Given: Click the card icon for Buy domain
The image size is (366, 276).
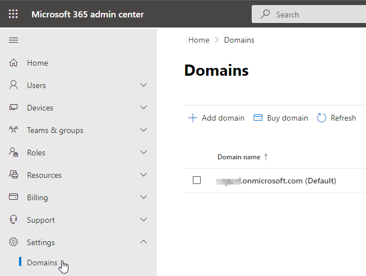Looking at the screenshot, I should (258, 118).
